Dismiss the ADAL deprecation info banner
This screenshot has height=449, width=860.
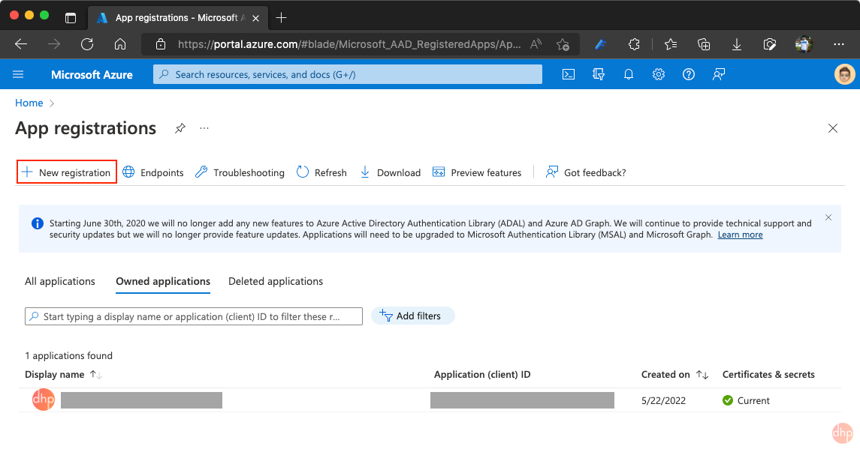point(828,217)
